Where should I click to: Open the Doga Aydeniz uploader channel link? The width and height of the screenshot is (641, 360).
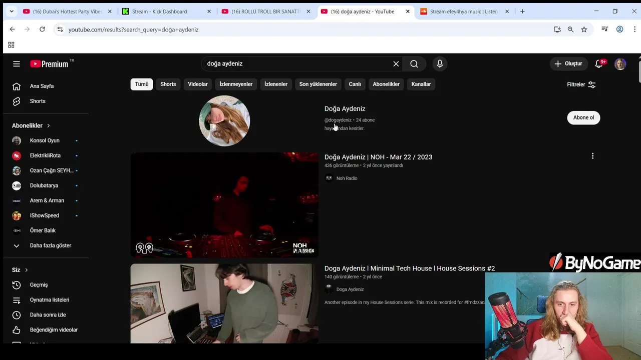[x=350, y=289]
